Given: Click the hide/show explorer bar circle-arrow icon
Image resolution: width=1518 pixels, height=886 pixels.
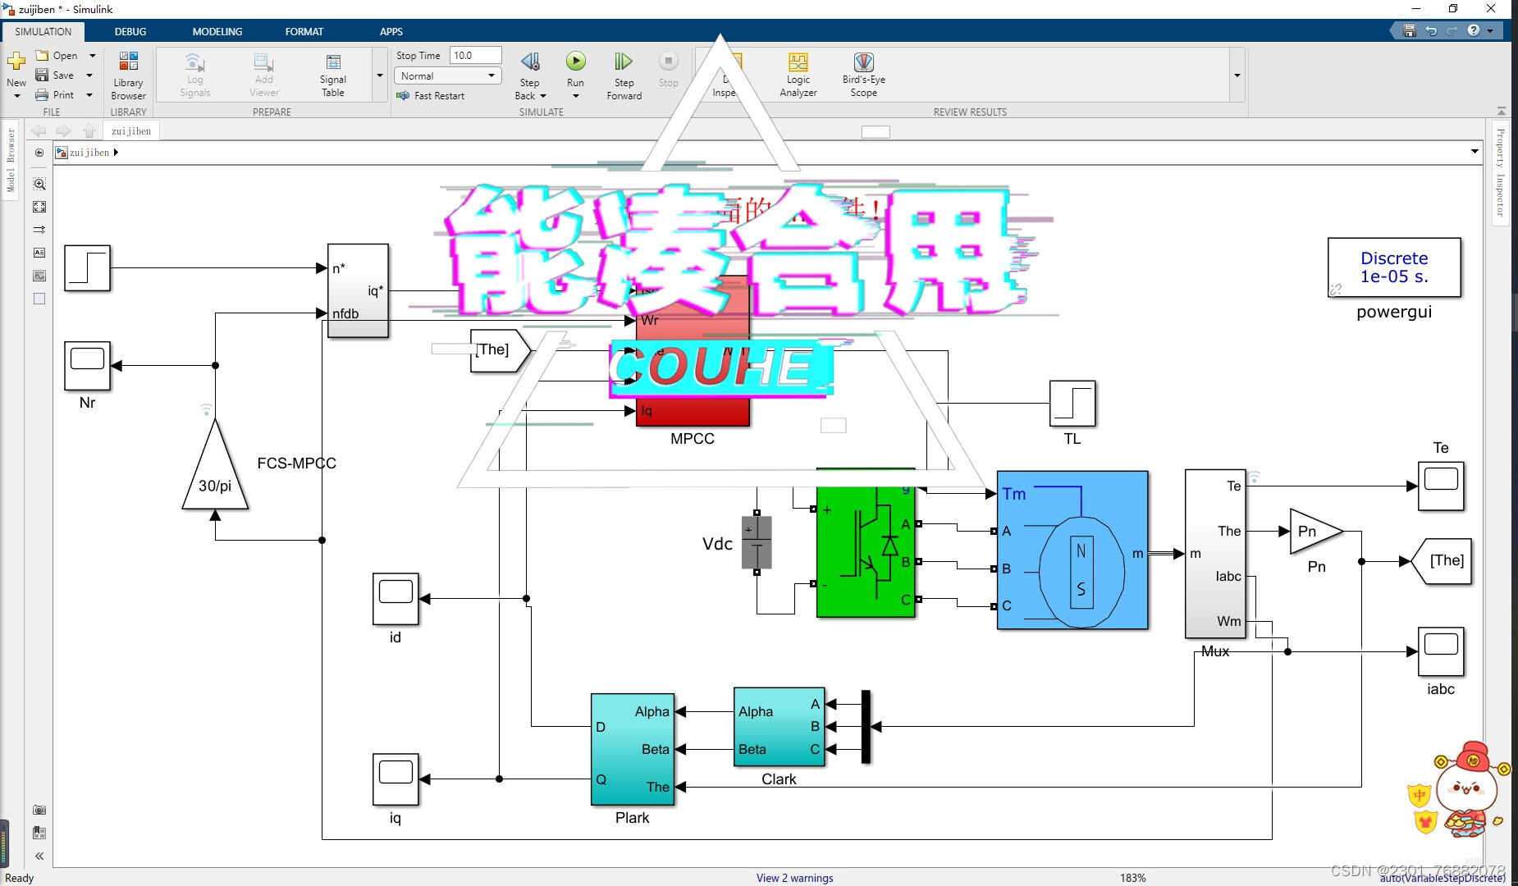Looking at the screenshot, I should coord(39,153).
